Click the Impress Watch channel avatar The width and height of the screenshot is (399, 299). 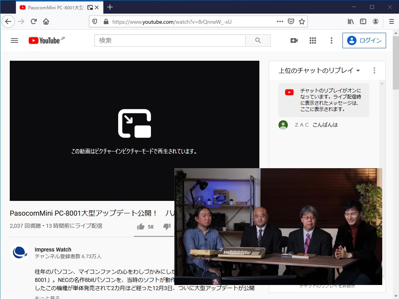click(x=19, y=253)
